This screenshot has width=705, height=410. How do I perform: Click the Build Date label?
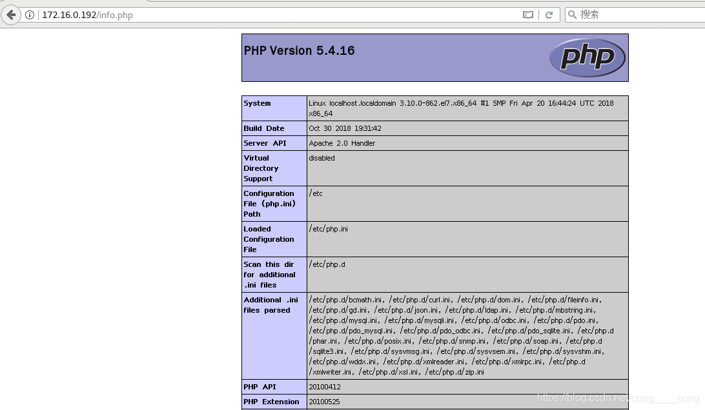tap(264, 128)
